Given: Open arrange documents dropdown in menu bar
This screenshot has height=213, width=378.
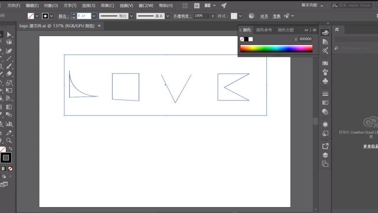Looking at the screenshot, I should point(210,5).
